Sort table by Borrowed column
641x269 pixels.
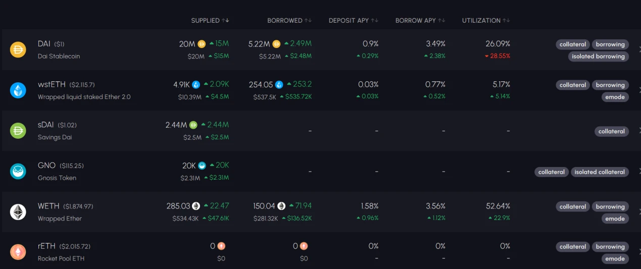[x=289, y=21]
